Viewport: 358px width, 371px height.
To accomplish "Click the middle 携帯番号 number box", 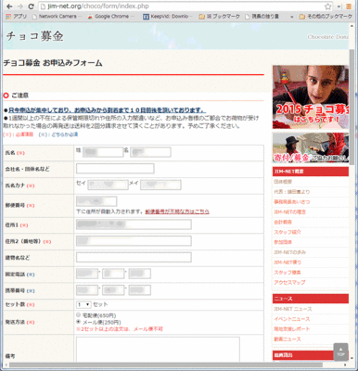I will pyautogui.click(x=113, y=290).
